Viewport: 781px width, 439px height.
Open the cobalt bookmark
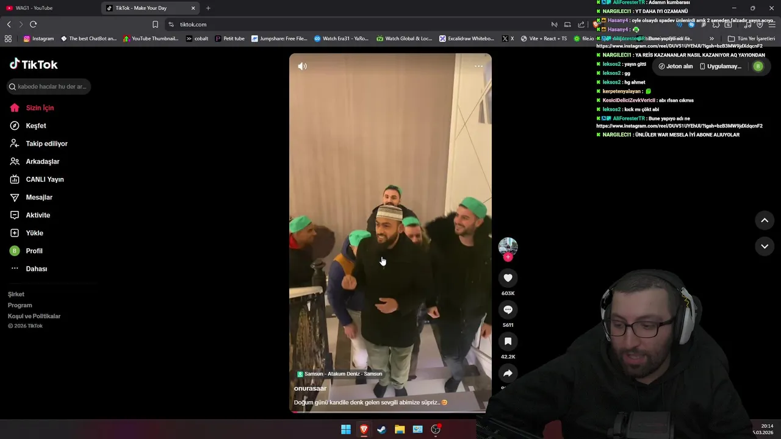coord(197,38)
